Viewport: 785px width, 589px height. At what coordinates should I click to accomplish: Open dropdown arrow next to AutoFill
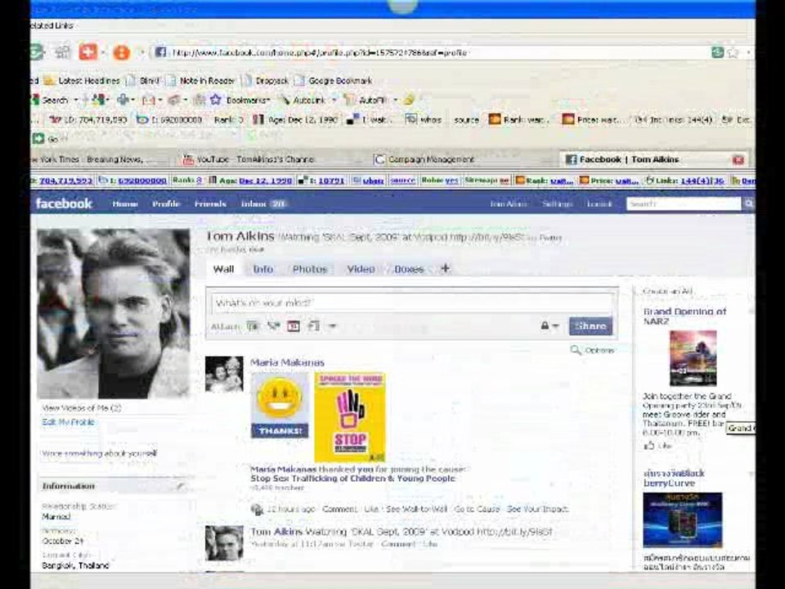pyautogui.click(x=395, y=100)
